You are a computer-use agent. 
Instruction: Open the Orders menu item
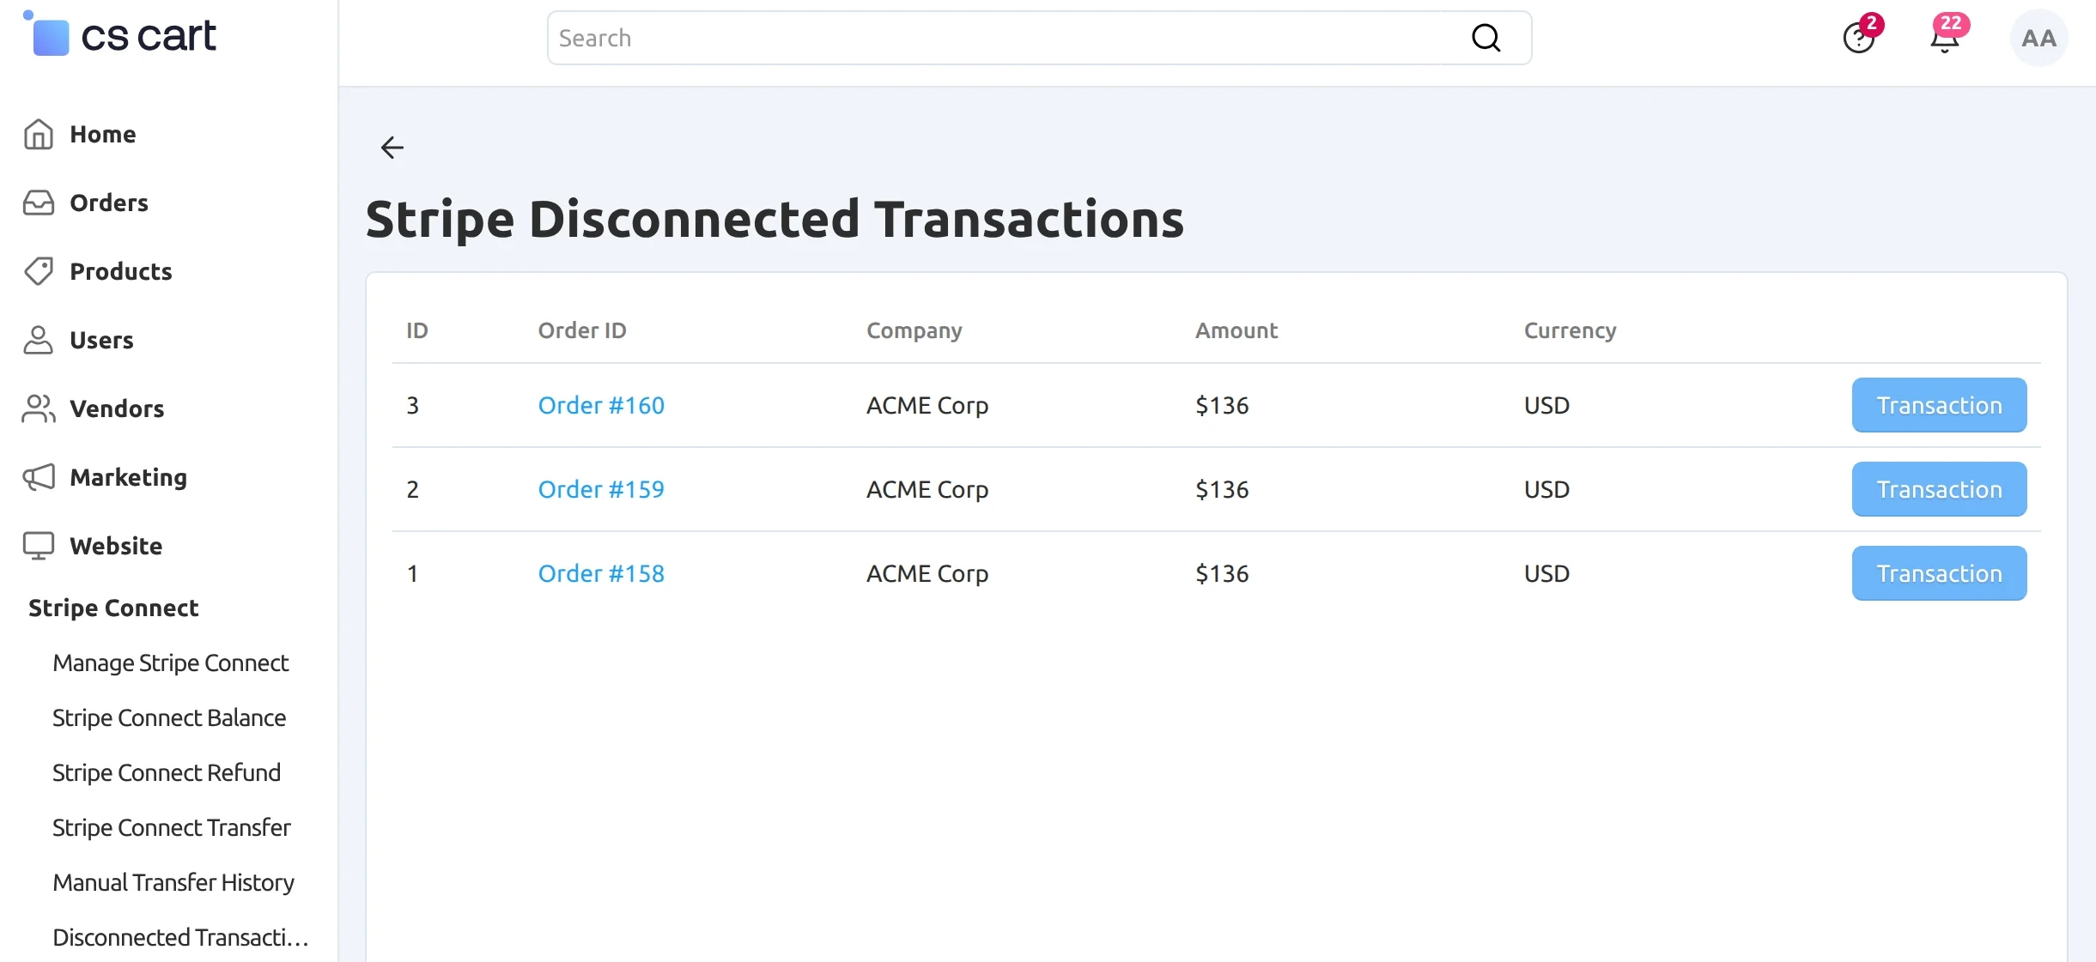109,203
